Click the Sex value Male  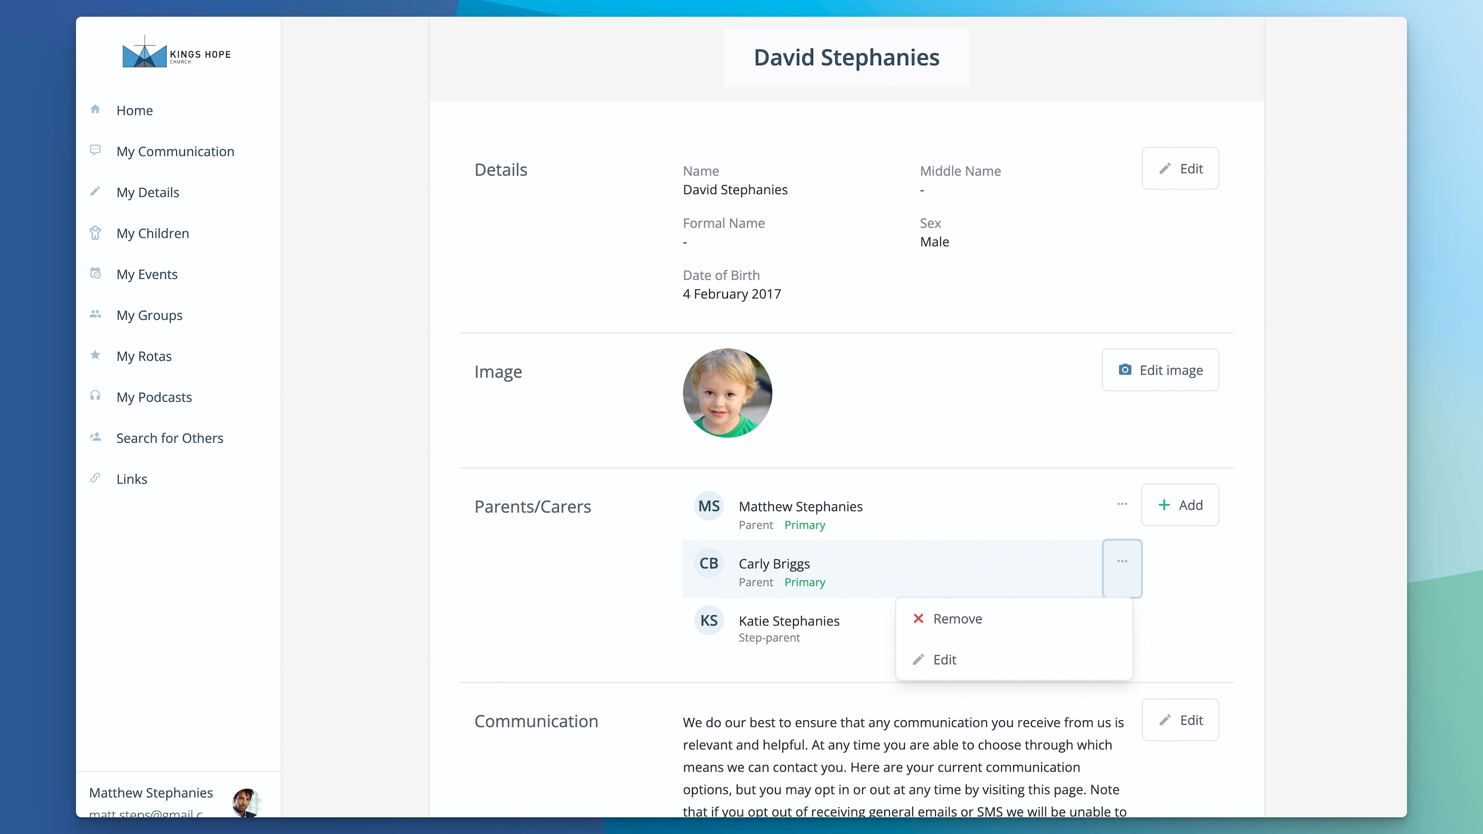pos(934,242)
